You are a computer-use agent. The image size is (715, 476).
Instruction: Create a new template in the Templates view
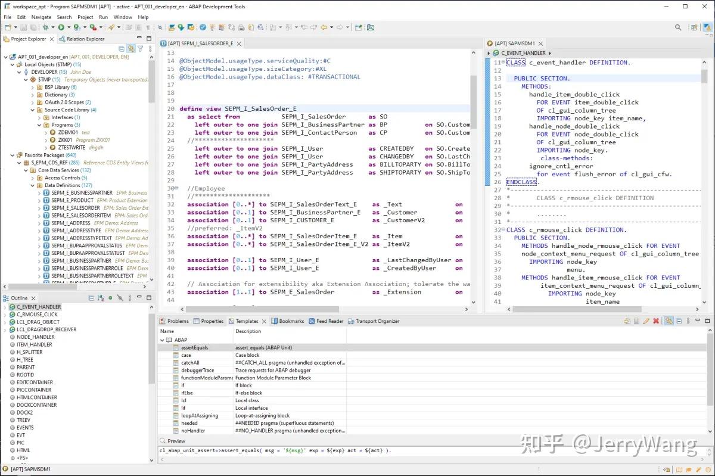[627, 321]
